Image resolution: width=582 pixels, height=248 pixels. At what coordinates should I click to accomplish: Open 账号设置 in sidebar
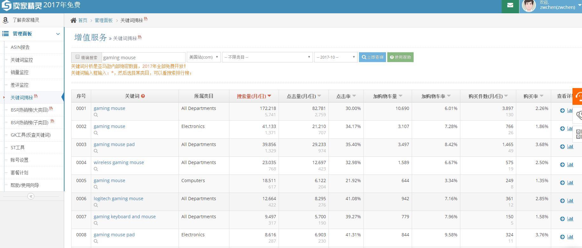(x=19, y=160)
